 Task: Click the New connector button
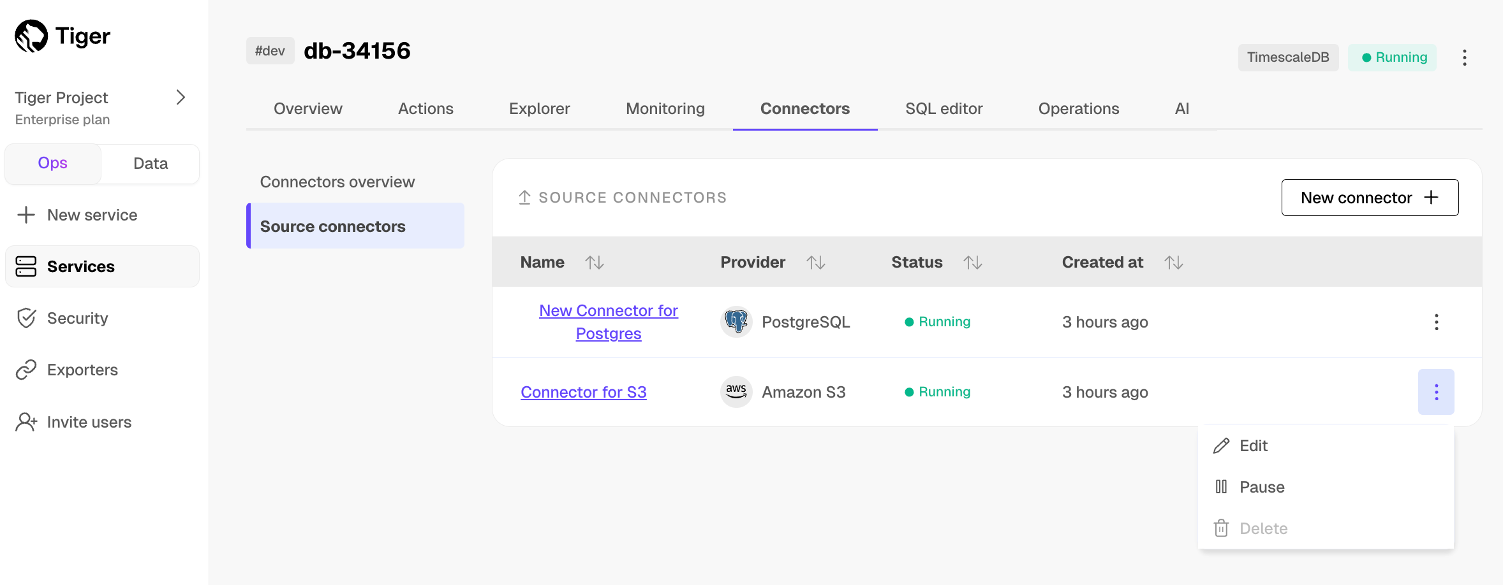pos(1369,198)
